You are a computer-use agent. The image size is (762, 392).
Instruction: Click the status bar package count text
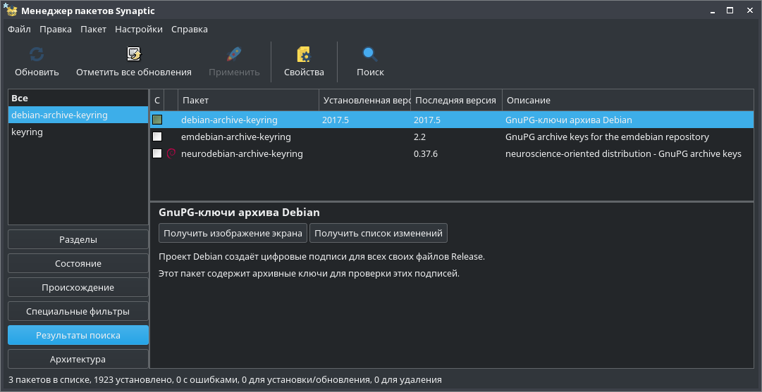[225, 380]
